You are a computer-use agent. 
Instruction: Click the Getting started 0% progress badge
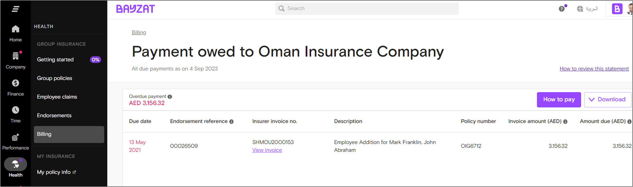click(95, 60)
